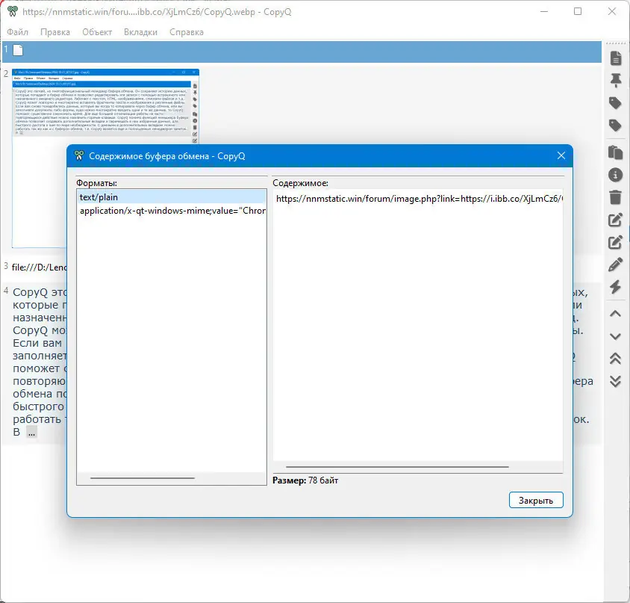Screen dimensions: 630x603
Task: Click the CopyQ icon in main title bar
Action: [x=13, y=12]
